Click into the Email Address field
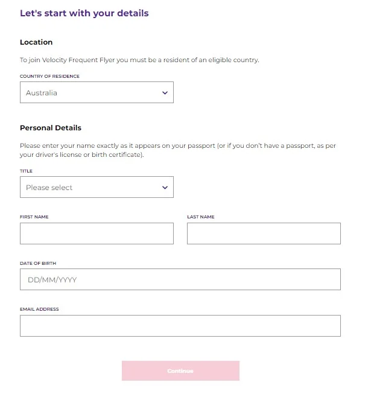371x397 pixels. tap(180, 326)
